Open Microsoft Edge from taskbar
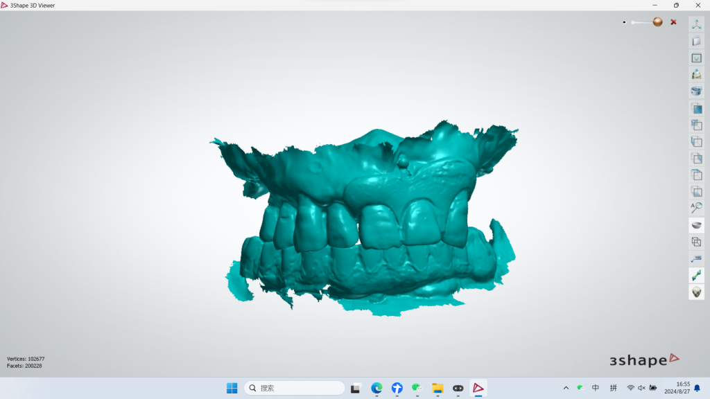Image resolution: width=710 pixels, height=399 pixels. pos(376,388)
